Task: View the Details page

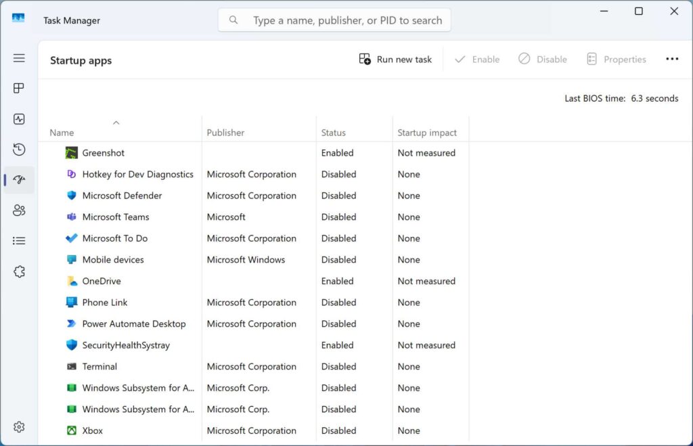Action: point(19,240)
